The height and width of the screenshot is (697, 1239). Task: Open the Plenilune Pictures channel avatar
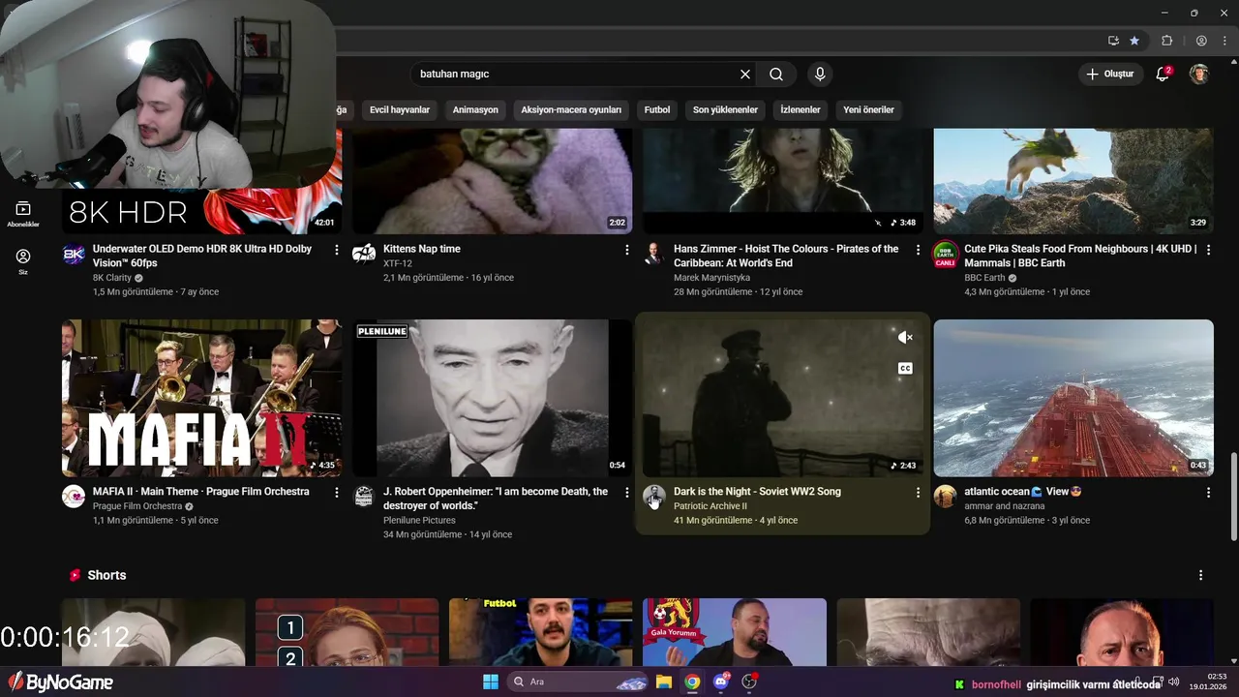point(364,497)
